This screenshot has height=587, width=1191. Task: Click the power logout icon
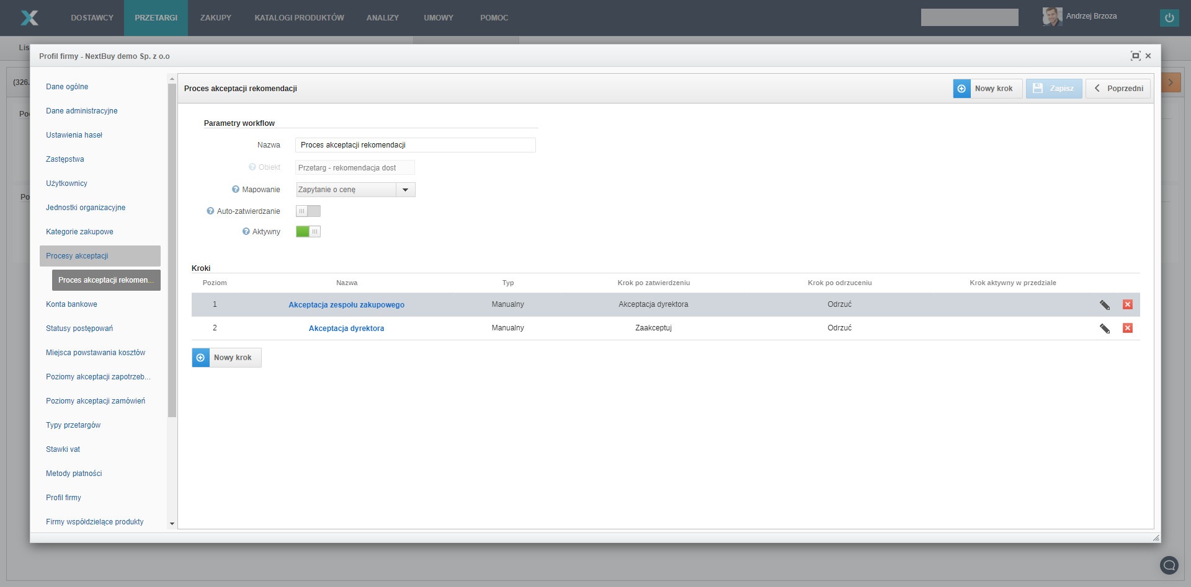click(1169, 17)
